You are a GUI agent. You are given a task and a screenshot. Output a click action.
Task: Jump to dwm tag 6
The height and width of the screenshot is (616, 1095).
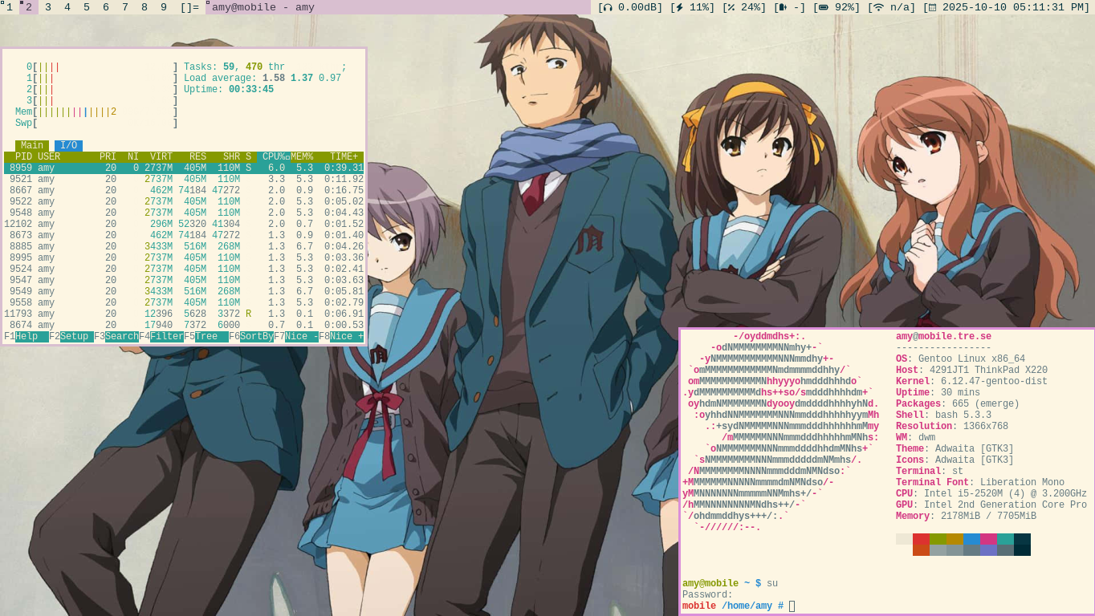106,7
